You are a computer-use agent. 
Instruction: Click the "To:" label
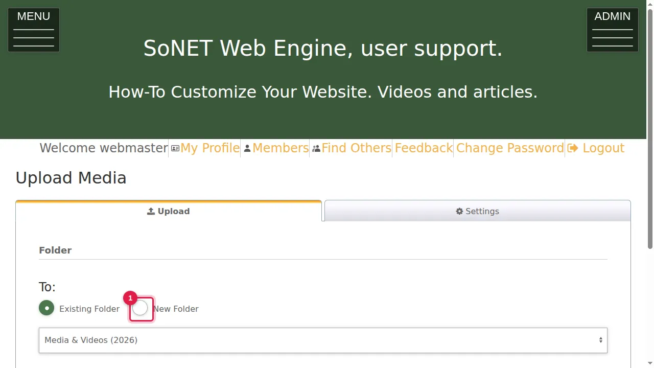47,287
